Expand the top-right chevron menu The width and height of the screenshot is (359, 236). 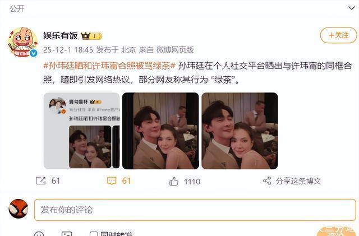coord(352,8)
